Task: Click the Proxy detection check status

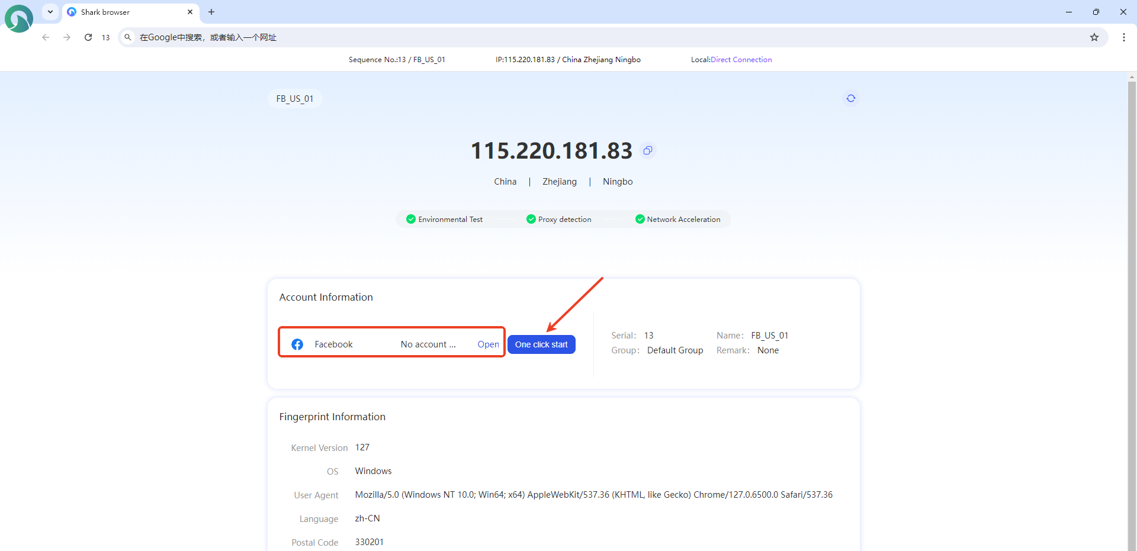Action: click(x=559, y=219)
